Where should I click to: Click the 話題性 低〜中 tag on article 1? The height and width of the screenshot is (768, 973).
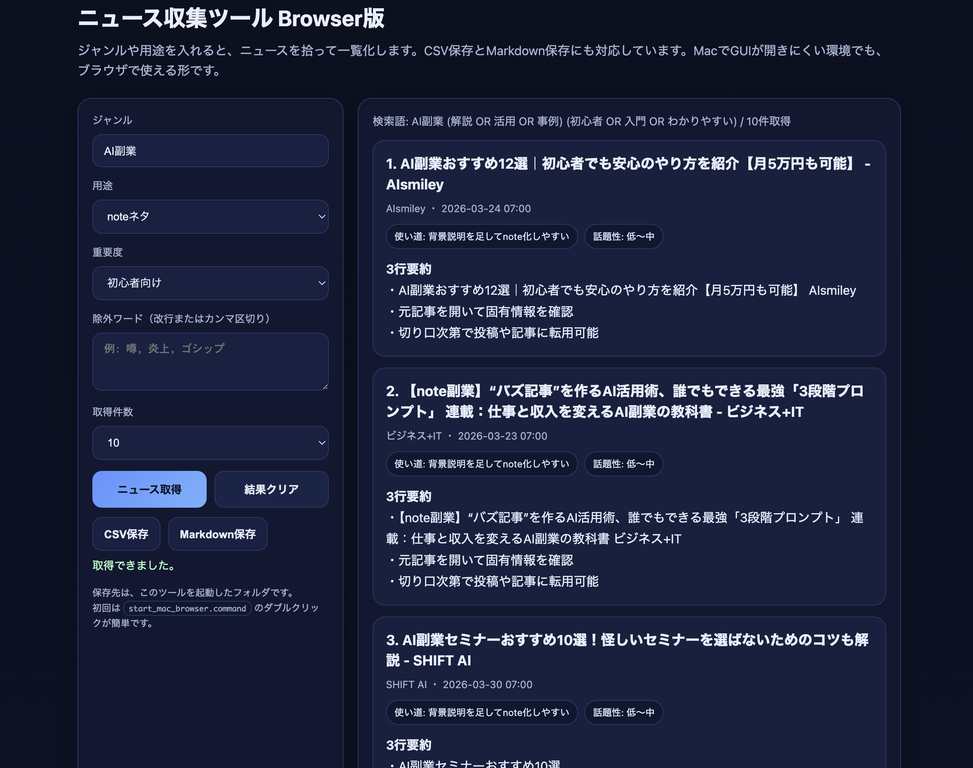(x=623, y=236)
